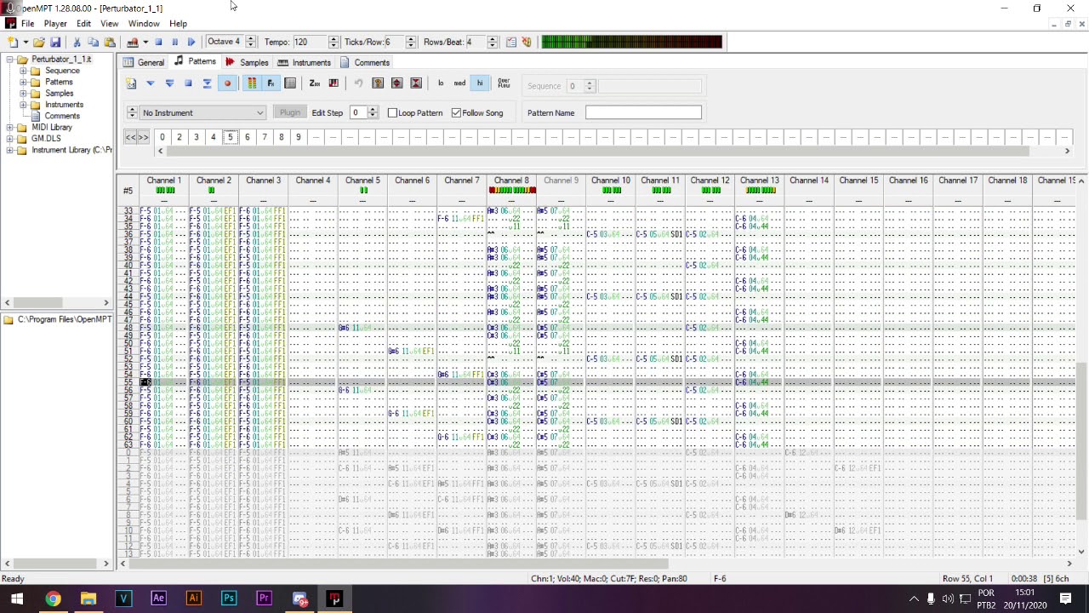This screenshot has height=613, width=1089.
Task: Copy selection using the copy icon
Action: click(94, 42)
